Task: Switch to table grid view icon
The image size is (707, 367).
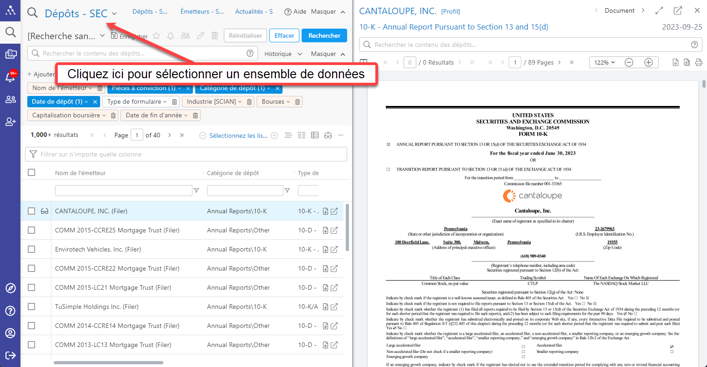Action: [315, 135]
